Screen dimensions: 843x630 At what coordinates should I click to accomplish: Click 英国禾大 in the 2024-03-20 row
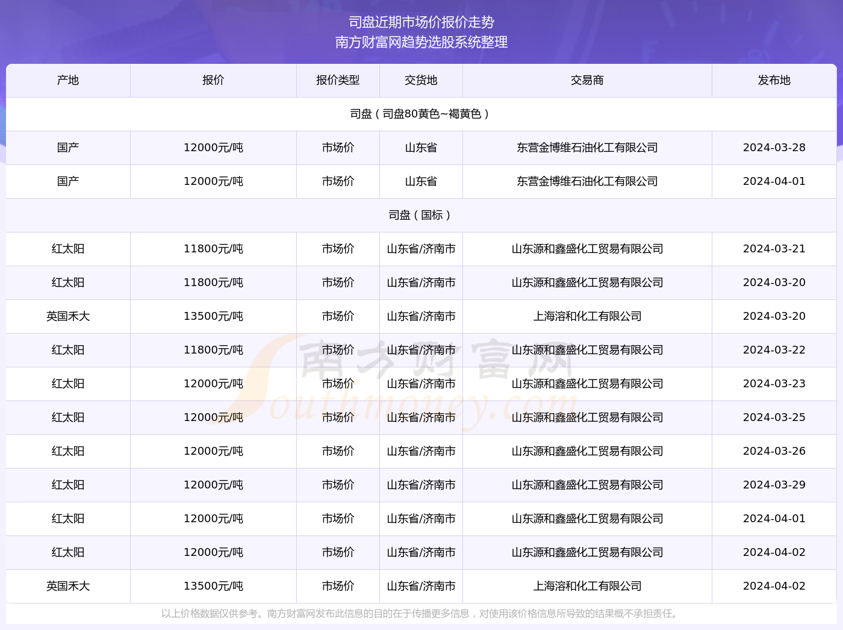point(68,316)
